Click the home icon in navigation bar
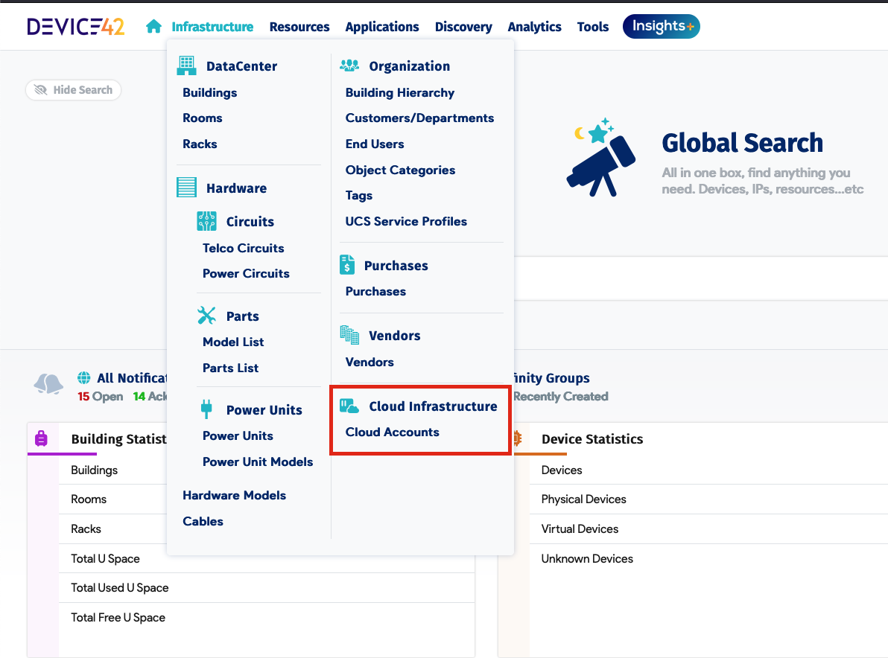The image size is (888, 658). [153, 27]
